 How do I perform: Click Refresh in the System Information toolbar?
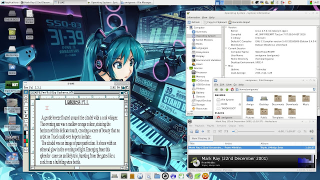[193, 22]
